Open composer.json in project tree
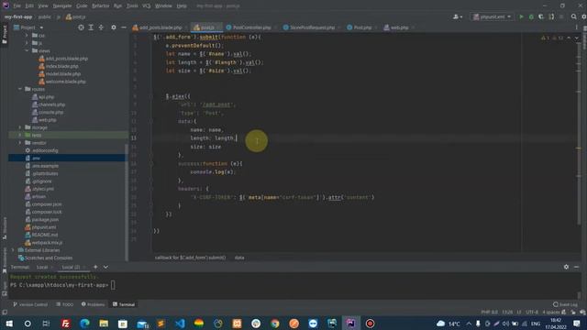 tap(43, 203)
